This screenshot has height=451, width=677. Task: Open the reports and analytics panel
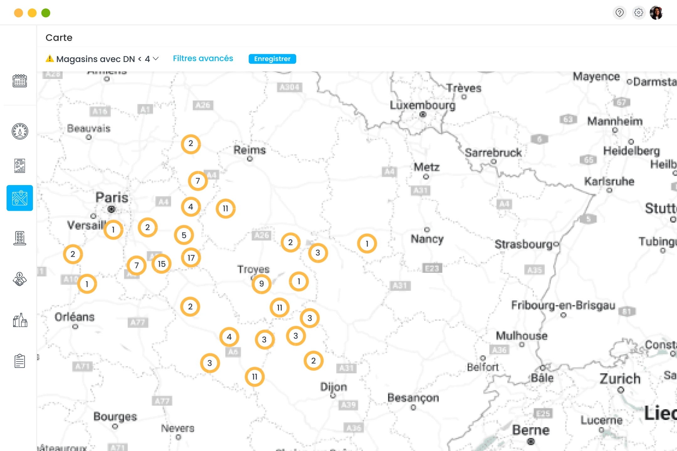[x=19, y=165]
